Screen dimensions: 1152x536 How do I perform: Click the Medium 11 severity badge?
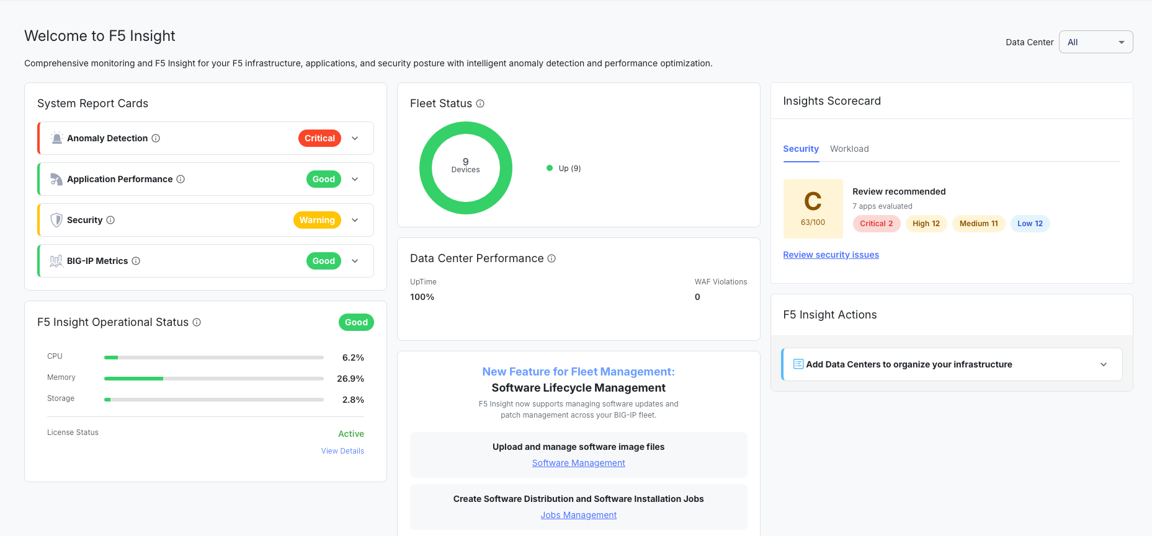979,224
